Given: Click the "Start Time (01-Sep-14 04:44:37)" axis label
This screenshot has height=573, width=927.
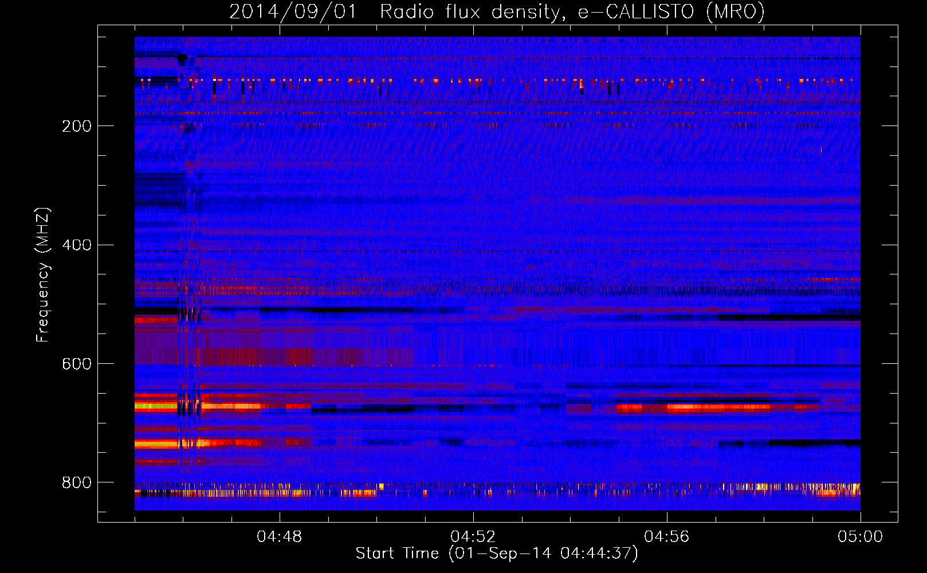Looking at the screenshot, I should point(497,554).
